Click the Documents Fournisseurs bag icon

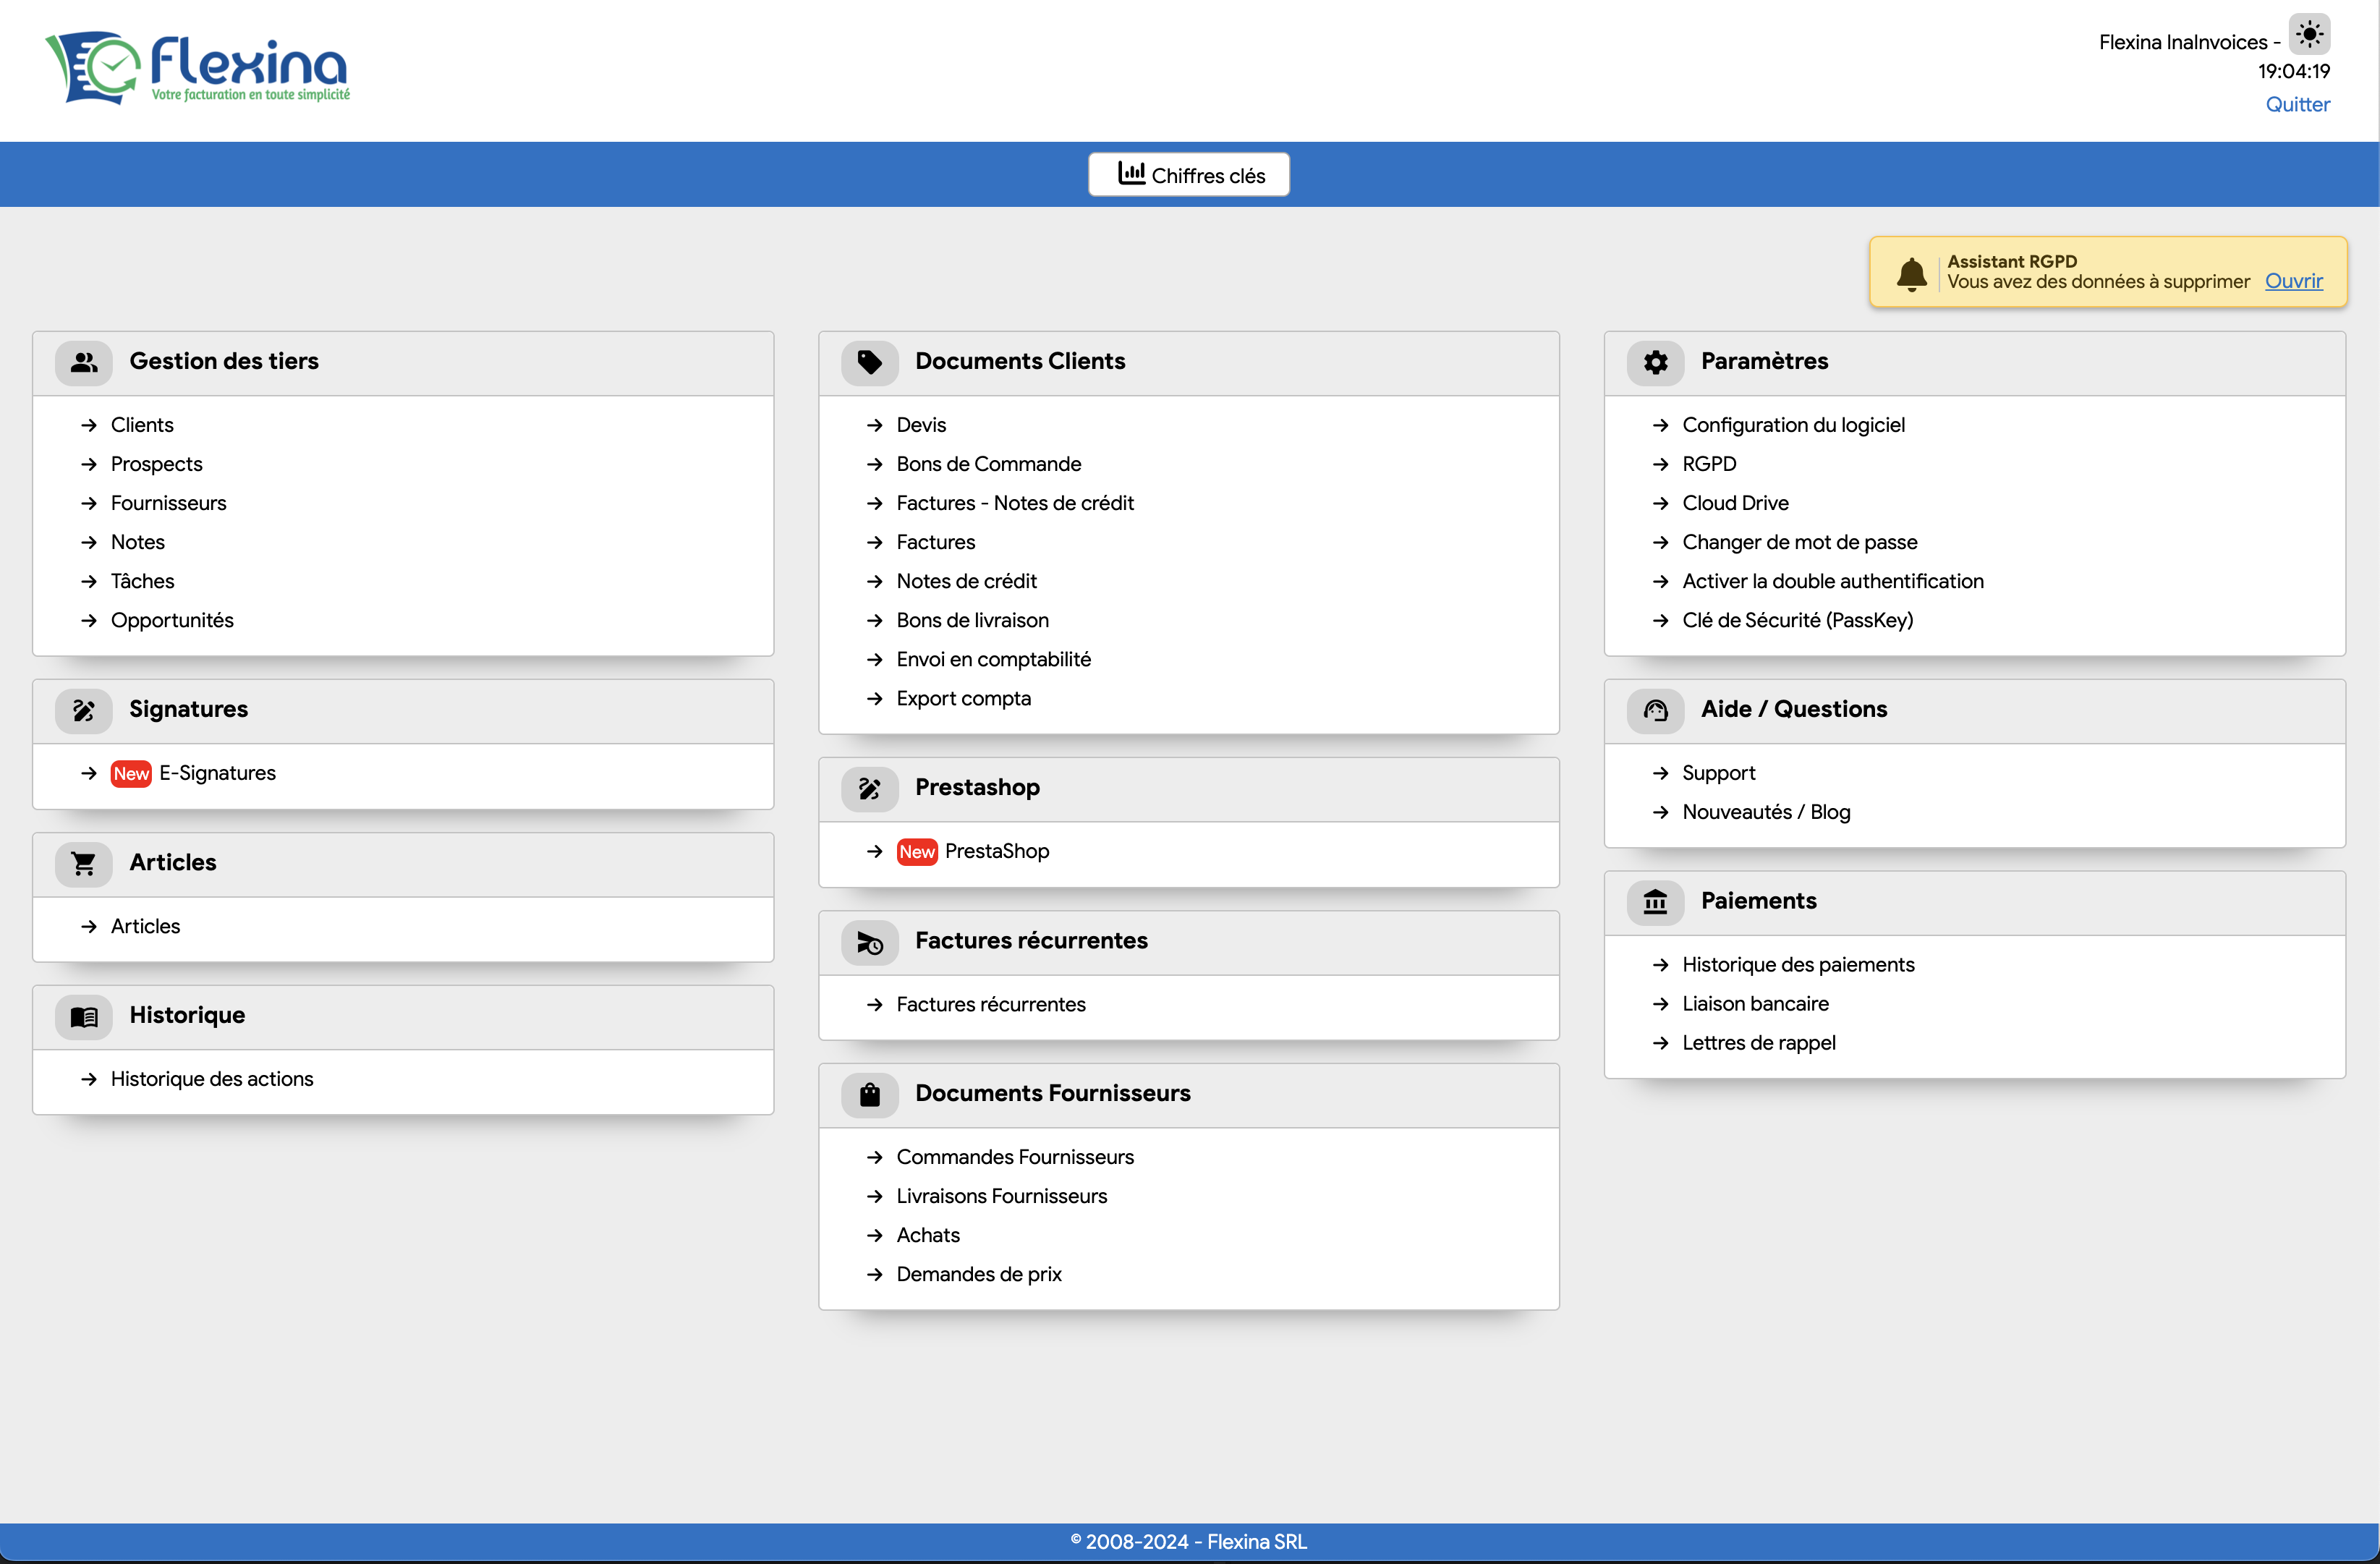(870, 1094)
